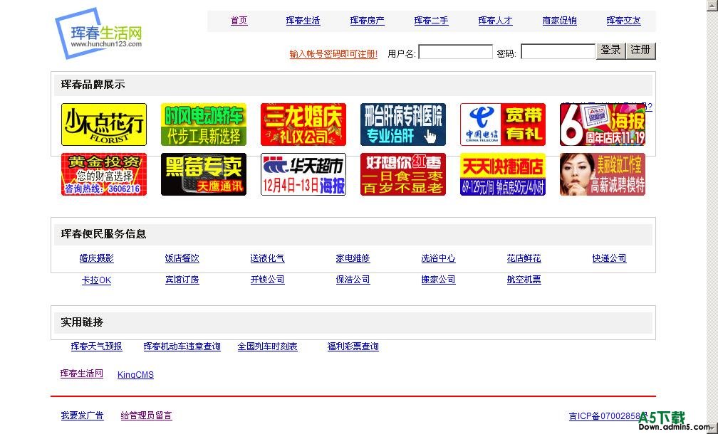Open the 华天超市 海报 banner
The image size is (718, 434).
point(303,174)
